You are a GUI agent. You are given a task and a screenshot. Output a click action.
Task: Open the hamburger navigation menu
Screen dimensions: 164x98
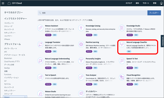click(x=3, y=3)
